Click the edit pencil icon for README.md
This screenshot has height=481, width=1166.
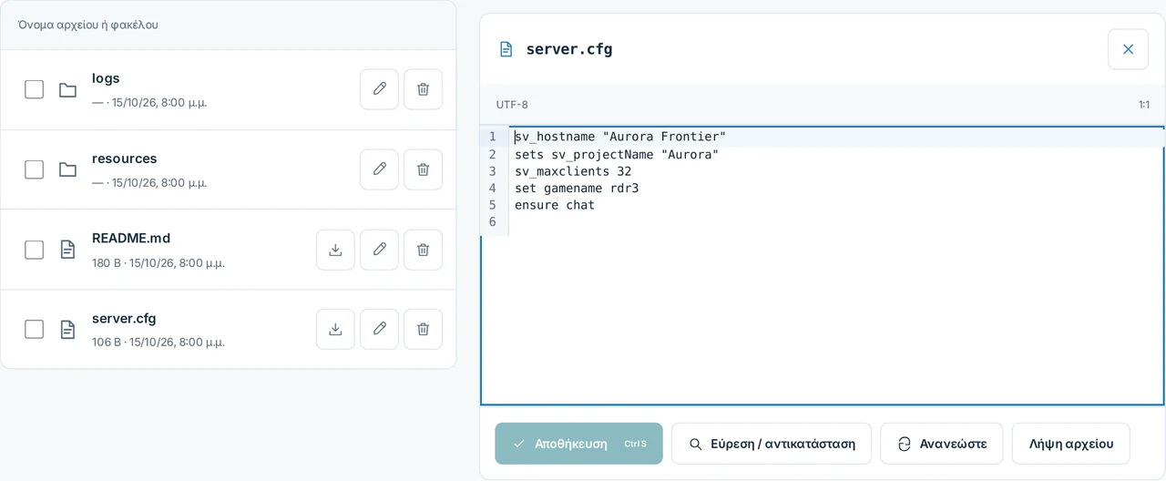(x=379, y=250)
